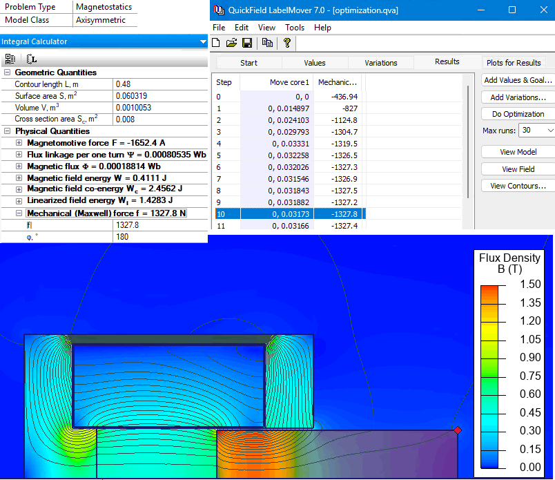555x480 pixels.
Task: Save with the floppy disk icon
Action: pyautogui.click(x=247, y=44)
